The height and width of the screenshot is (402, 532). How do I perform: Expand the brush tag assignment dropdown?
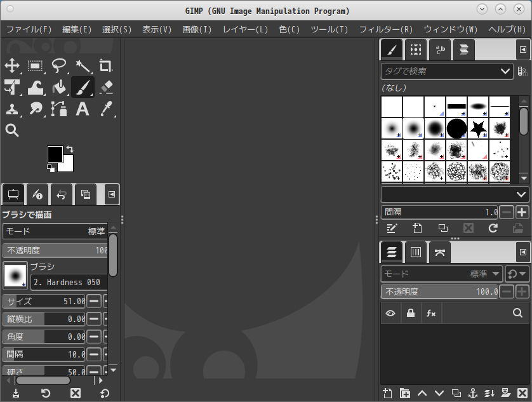tap(455, 194)
